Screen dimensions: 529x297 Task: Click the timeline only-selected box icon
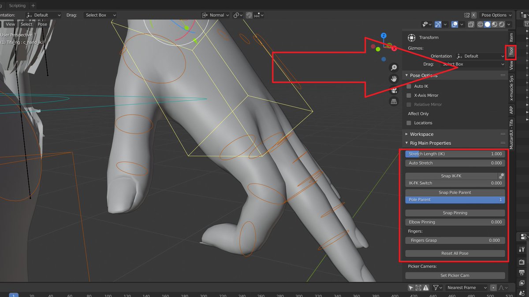click(418, 287)
